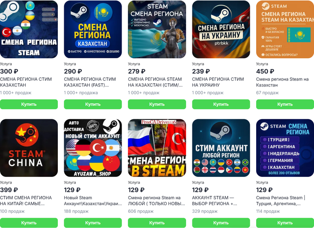This screenshot has height=228, width=314.
Task: Open the Russia and Turkey flags image
Action: pyautogui.click(x=157, y=148)
